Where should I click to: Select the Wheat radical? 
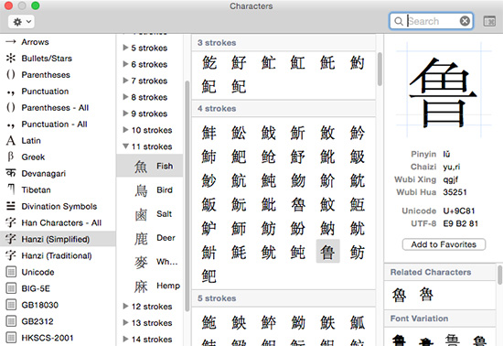pyautogui.click(x=150, y=262)
